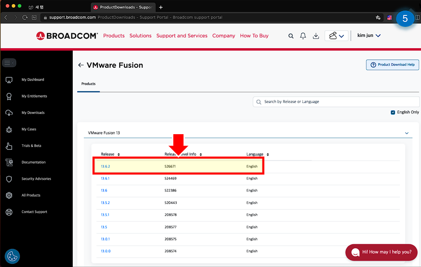Uncheck the English Only checkbox
421x267 pixels.
(393, 112)
